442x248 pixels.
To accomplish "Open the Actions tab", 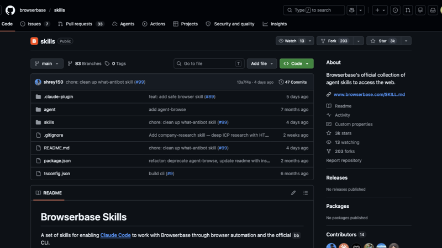I will tap(154, 24).
